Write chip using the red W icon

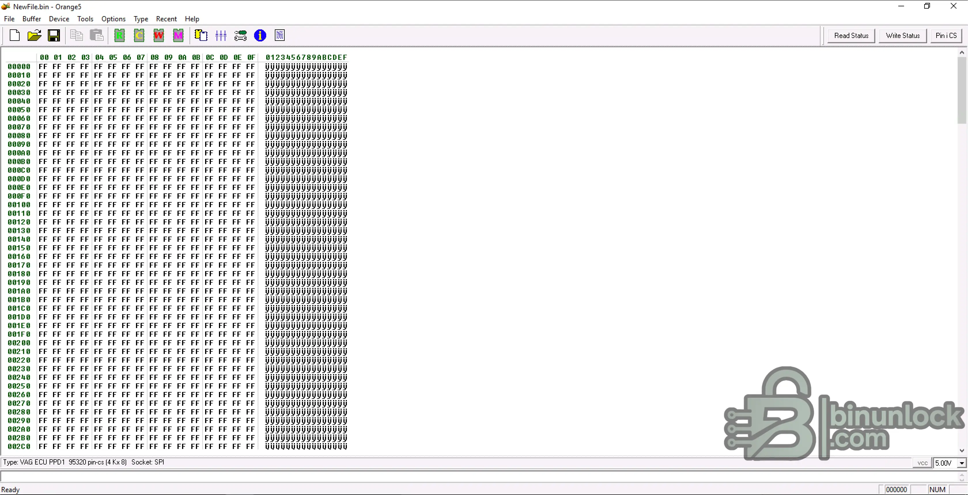(158, 35)
